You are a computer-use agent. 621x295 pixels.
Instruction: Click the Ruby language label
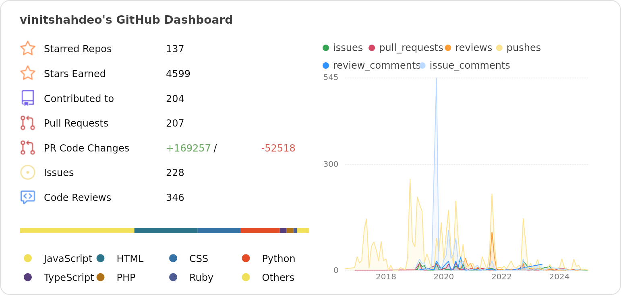pyautogui.click(x=201, y=278)
